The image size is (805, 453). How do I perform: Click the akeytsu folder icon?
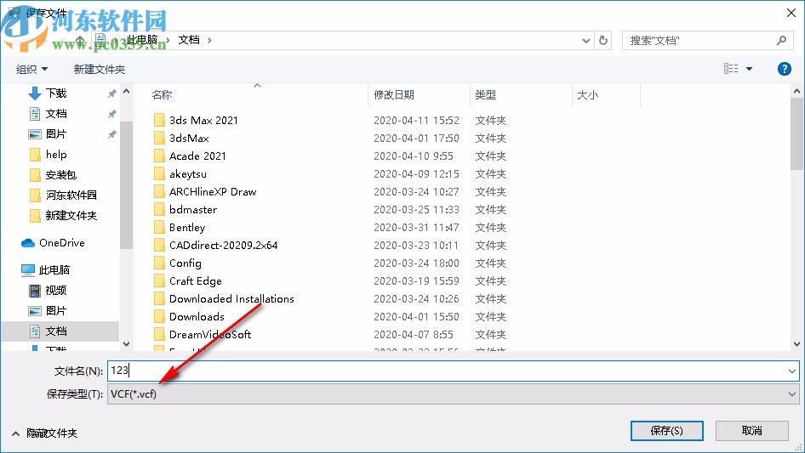pos(159,174)
